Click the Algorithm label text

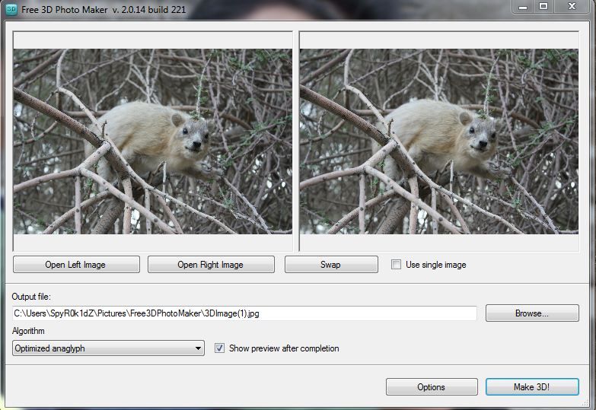[x=28, y=332]
